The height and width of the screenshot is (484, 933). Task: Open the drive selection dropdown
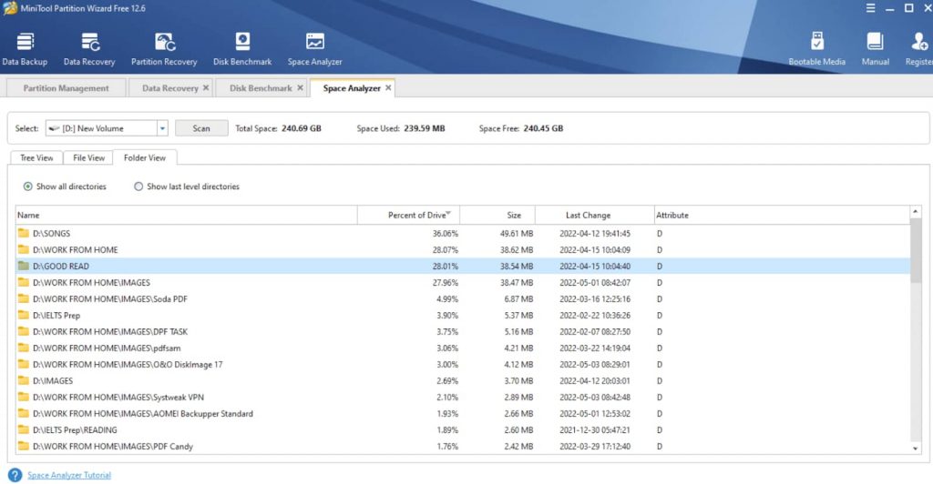pyautogui.click(x=162, y=128)
